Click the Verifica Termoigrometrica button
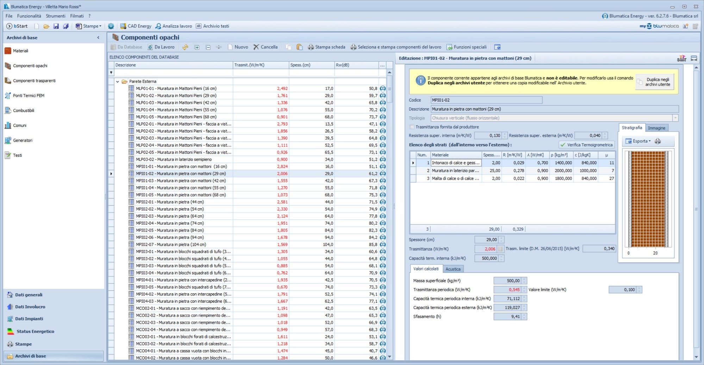The width and height of the screenshot is (704, 365). (586, 145)
